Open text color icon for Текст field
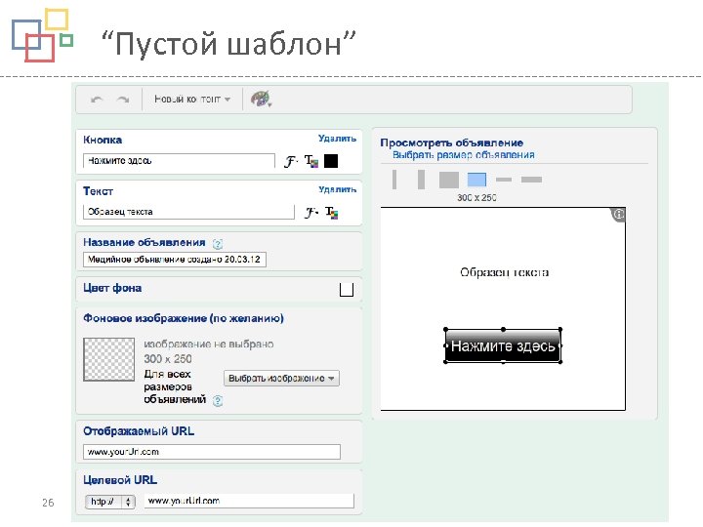 (x=332, y=212)
